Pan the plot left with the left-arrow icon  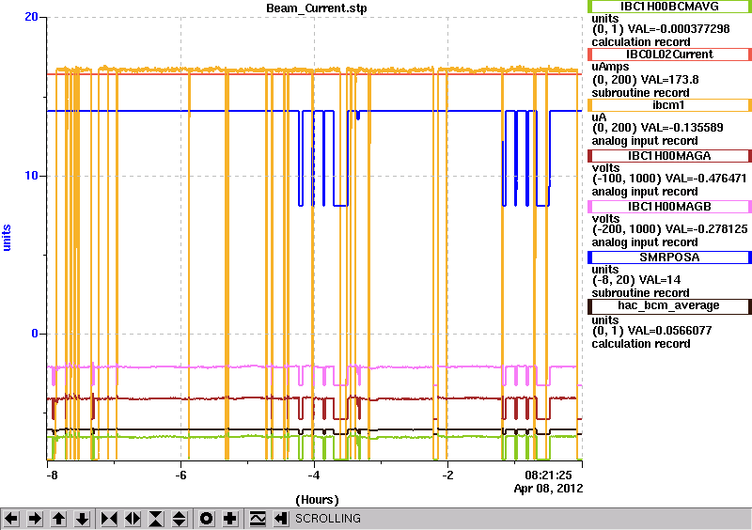(x=11, y=519)
